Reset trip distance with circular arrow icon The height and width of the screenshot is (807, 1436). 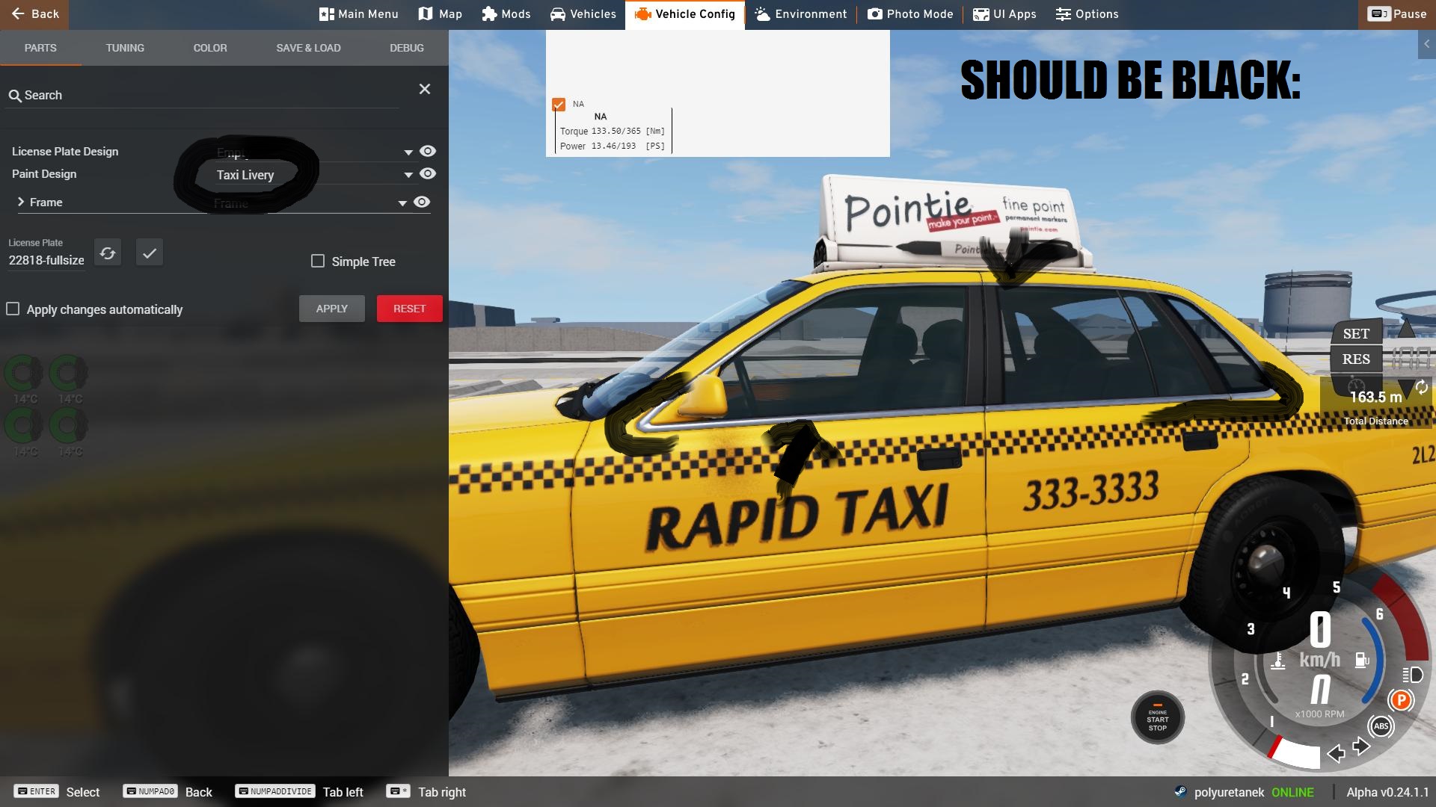pos(1421,387)
